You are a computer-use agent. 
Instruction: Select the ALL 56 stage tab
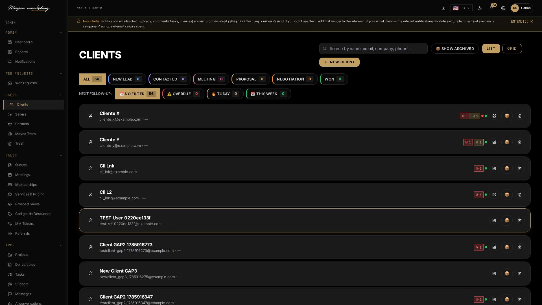coord(92,79)
